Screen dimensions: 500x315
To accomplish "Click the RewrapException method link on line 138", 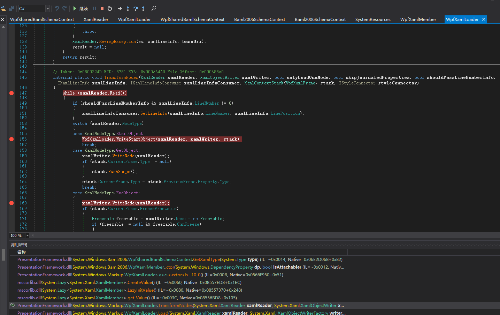I will pos(117,42).
